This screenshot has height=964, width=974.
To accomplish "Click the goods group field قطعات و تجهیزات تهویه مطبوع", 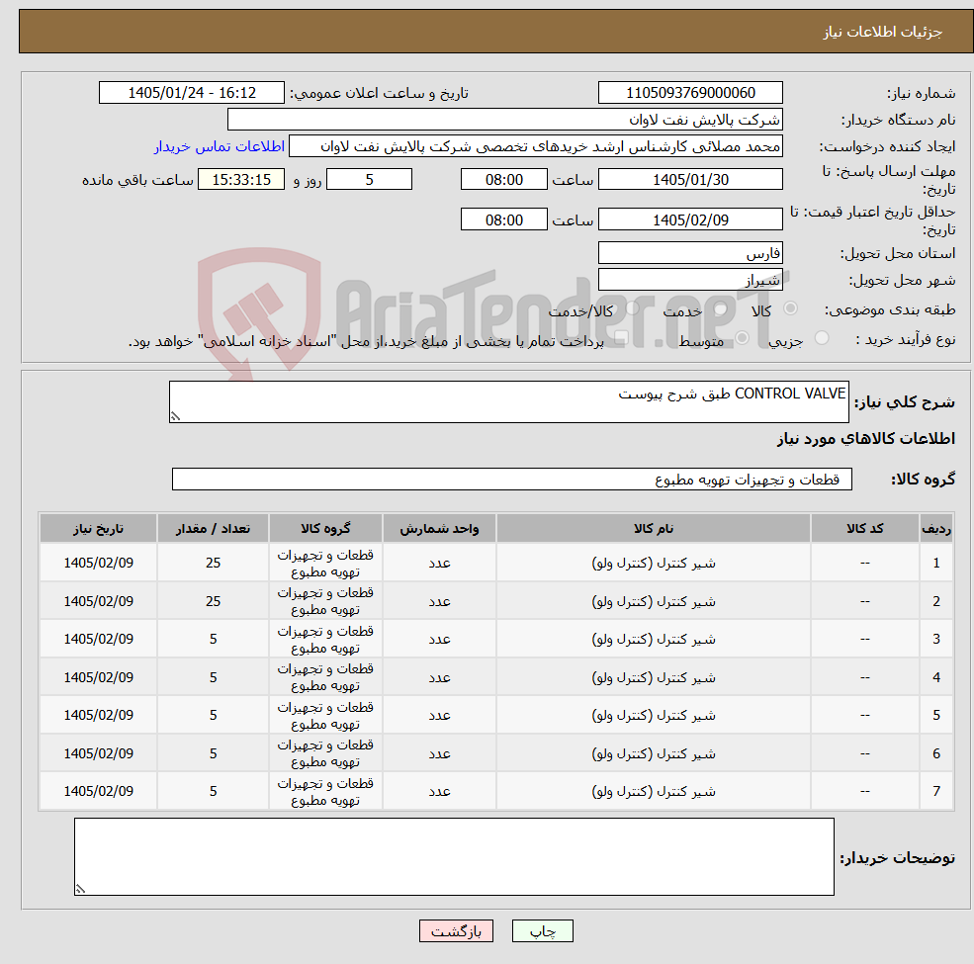I will 512,479.
